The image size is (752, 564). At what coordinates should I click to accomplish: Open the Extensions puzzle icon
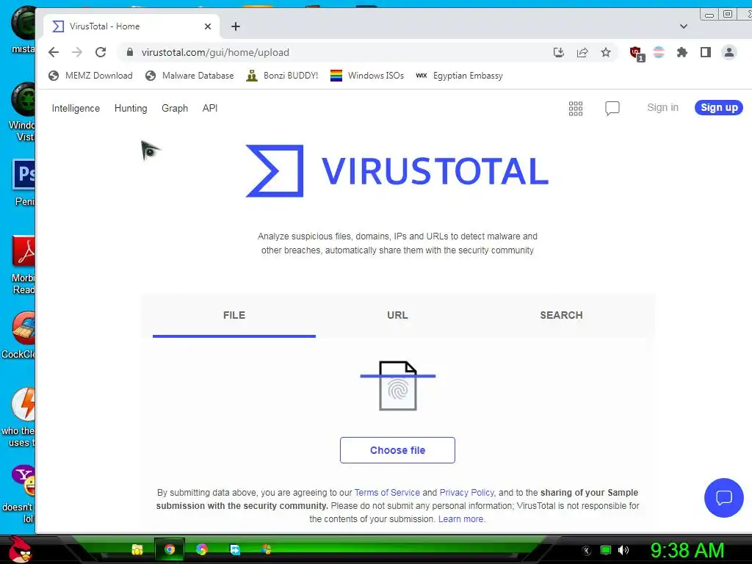(x=682, y=52)
